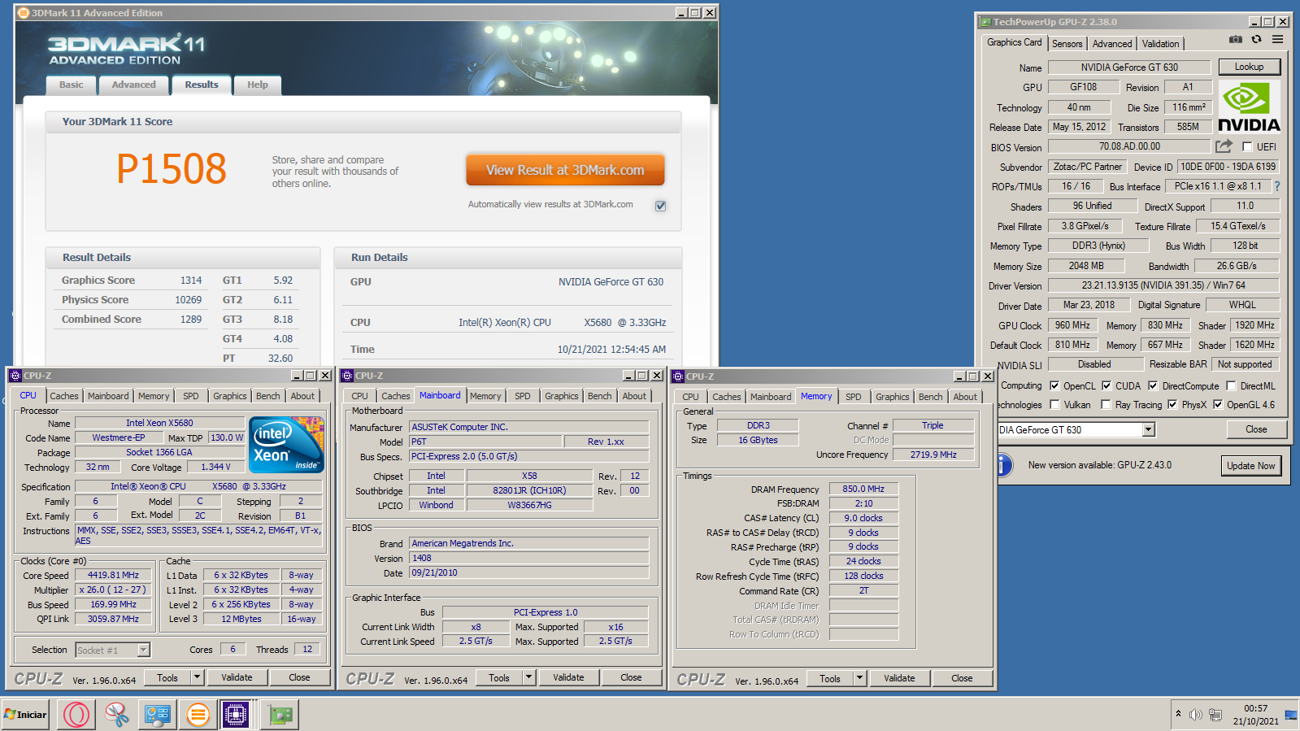Open the Advanced tab in GPU-Z
This screenshot has height=731, width=1300.
1111,44
